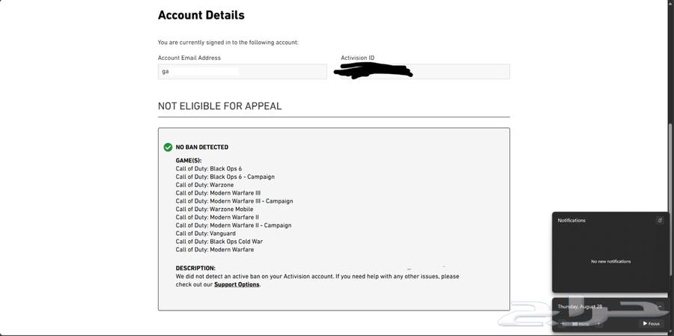Collapse the calendar with the chevron
The height and width of the screenshot is (336, 674).
660,307
